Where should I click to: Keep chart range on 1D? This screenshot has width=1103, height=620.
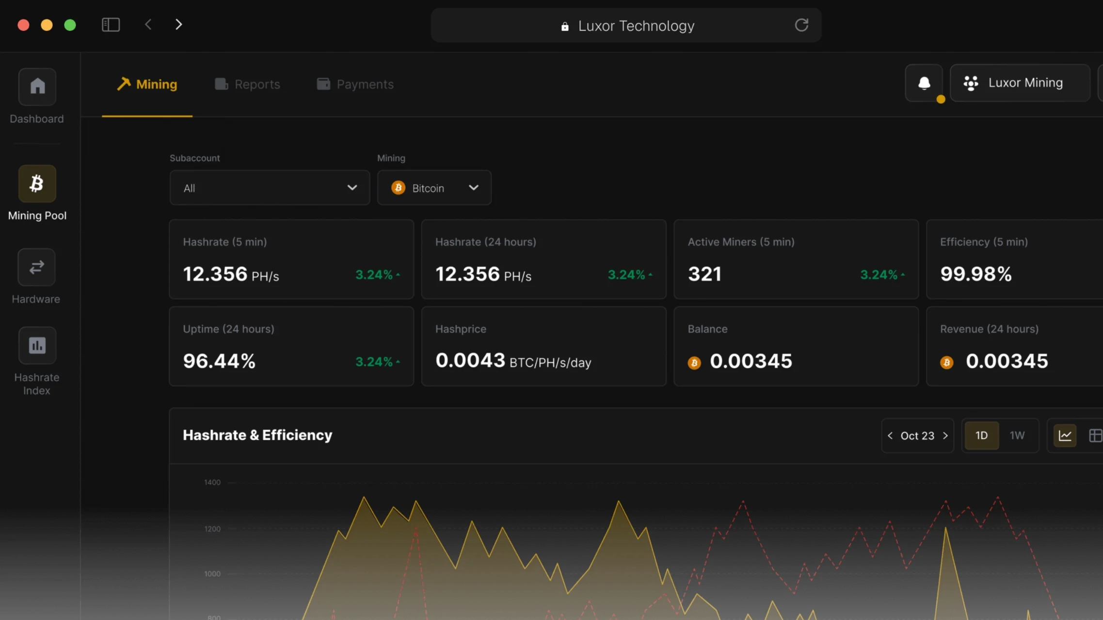[x=981, y=435]
